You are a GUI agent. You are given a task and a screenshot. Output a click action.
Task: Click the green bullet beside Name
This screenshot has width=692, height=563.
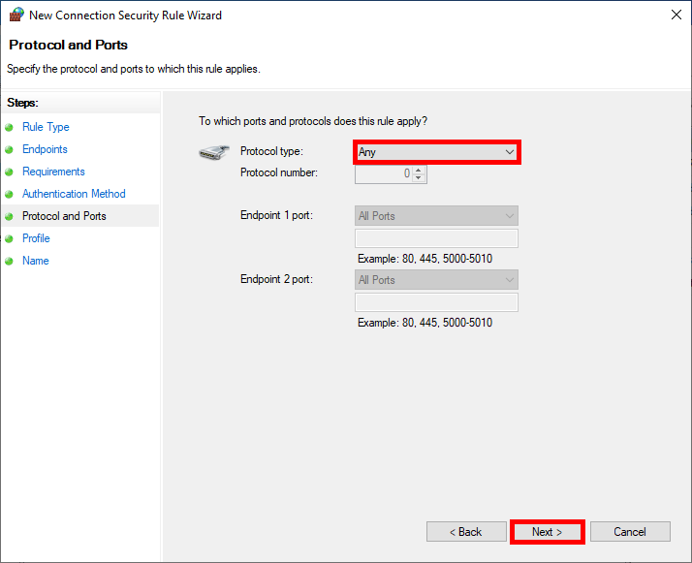coord(9,262)
